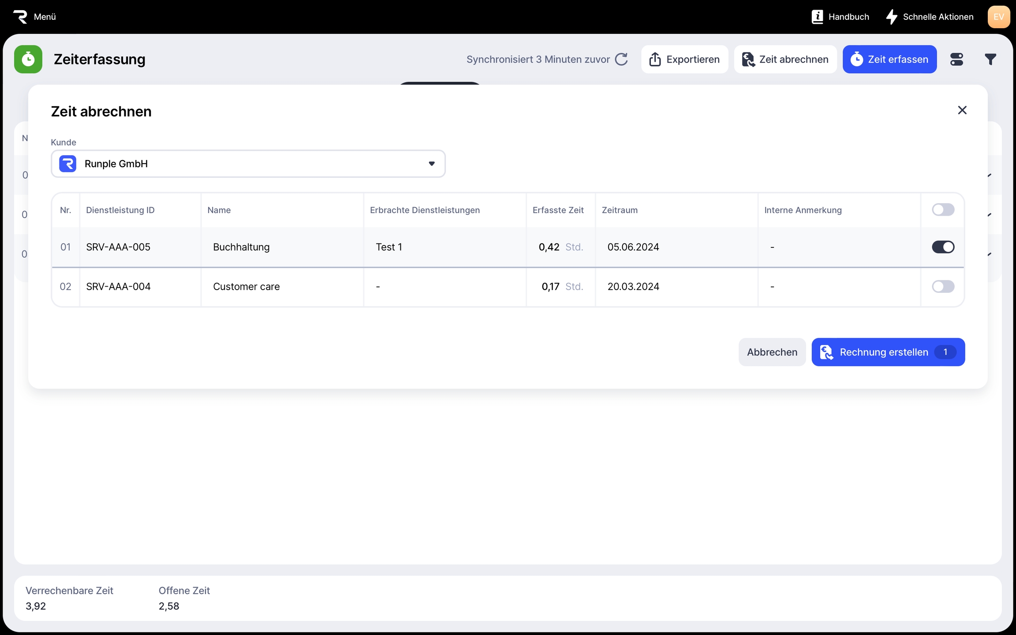Viewport: 1016px width, 635px height.
Task: Open the Kunde dropdown arrow
Action: point(432,164)
